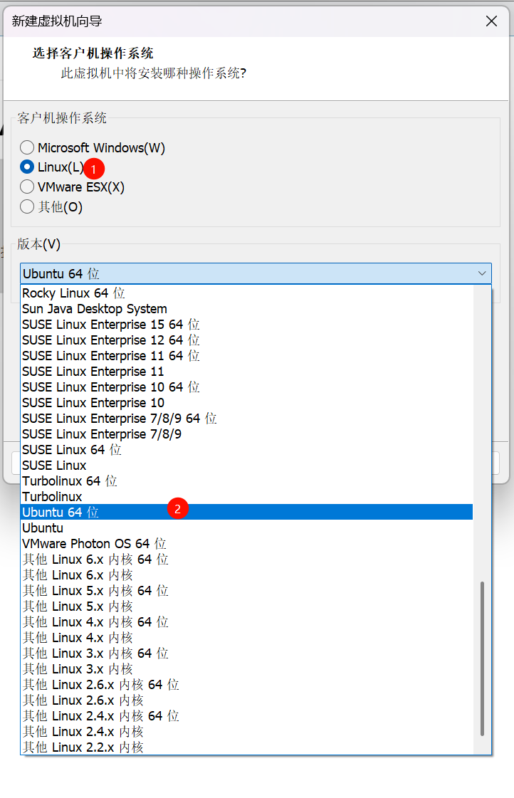
Task: Select highlighted Ubuntu 64 位 list item
Action: click(247, 512)
